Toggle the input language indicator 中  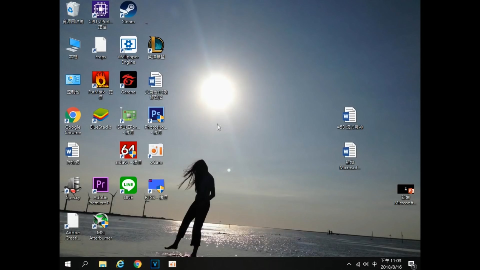coord(374,264)
